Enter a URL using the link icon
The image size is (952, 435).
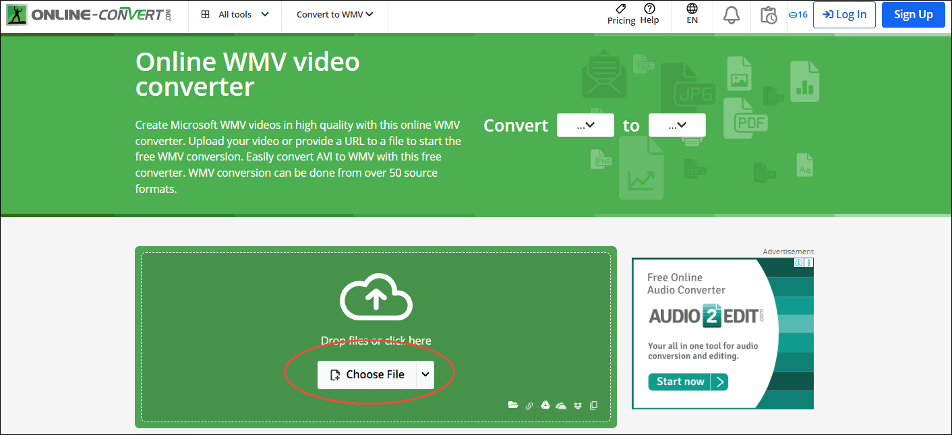(529, 405)
